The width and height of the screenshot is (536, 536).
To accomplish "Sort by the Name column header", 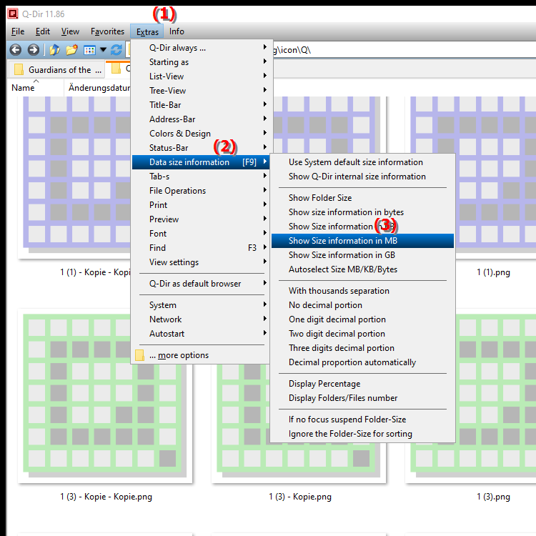I will click(35, 88).
